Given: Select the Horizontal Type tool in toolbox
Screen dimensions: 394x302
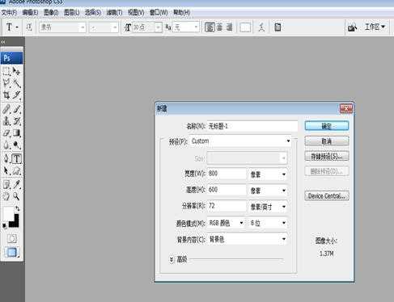Looking at the screenshot, I should click(x=16, y=158).
